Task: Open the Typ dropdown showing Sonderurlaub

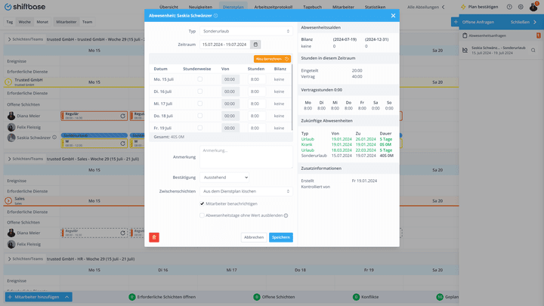Action: click(x=246, y=31)
